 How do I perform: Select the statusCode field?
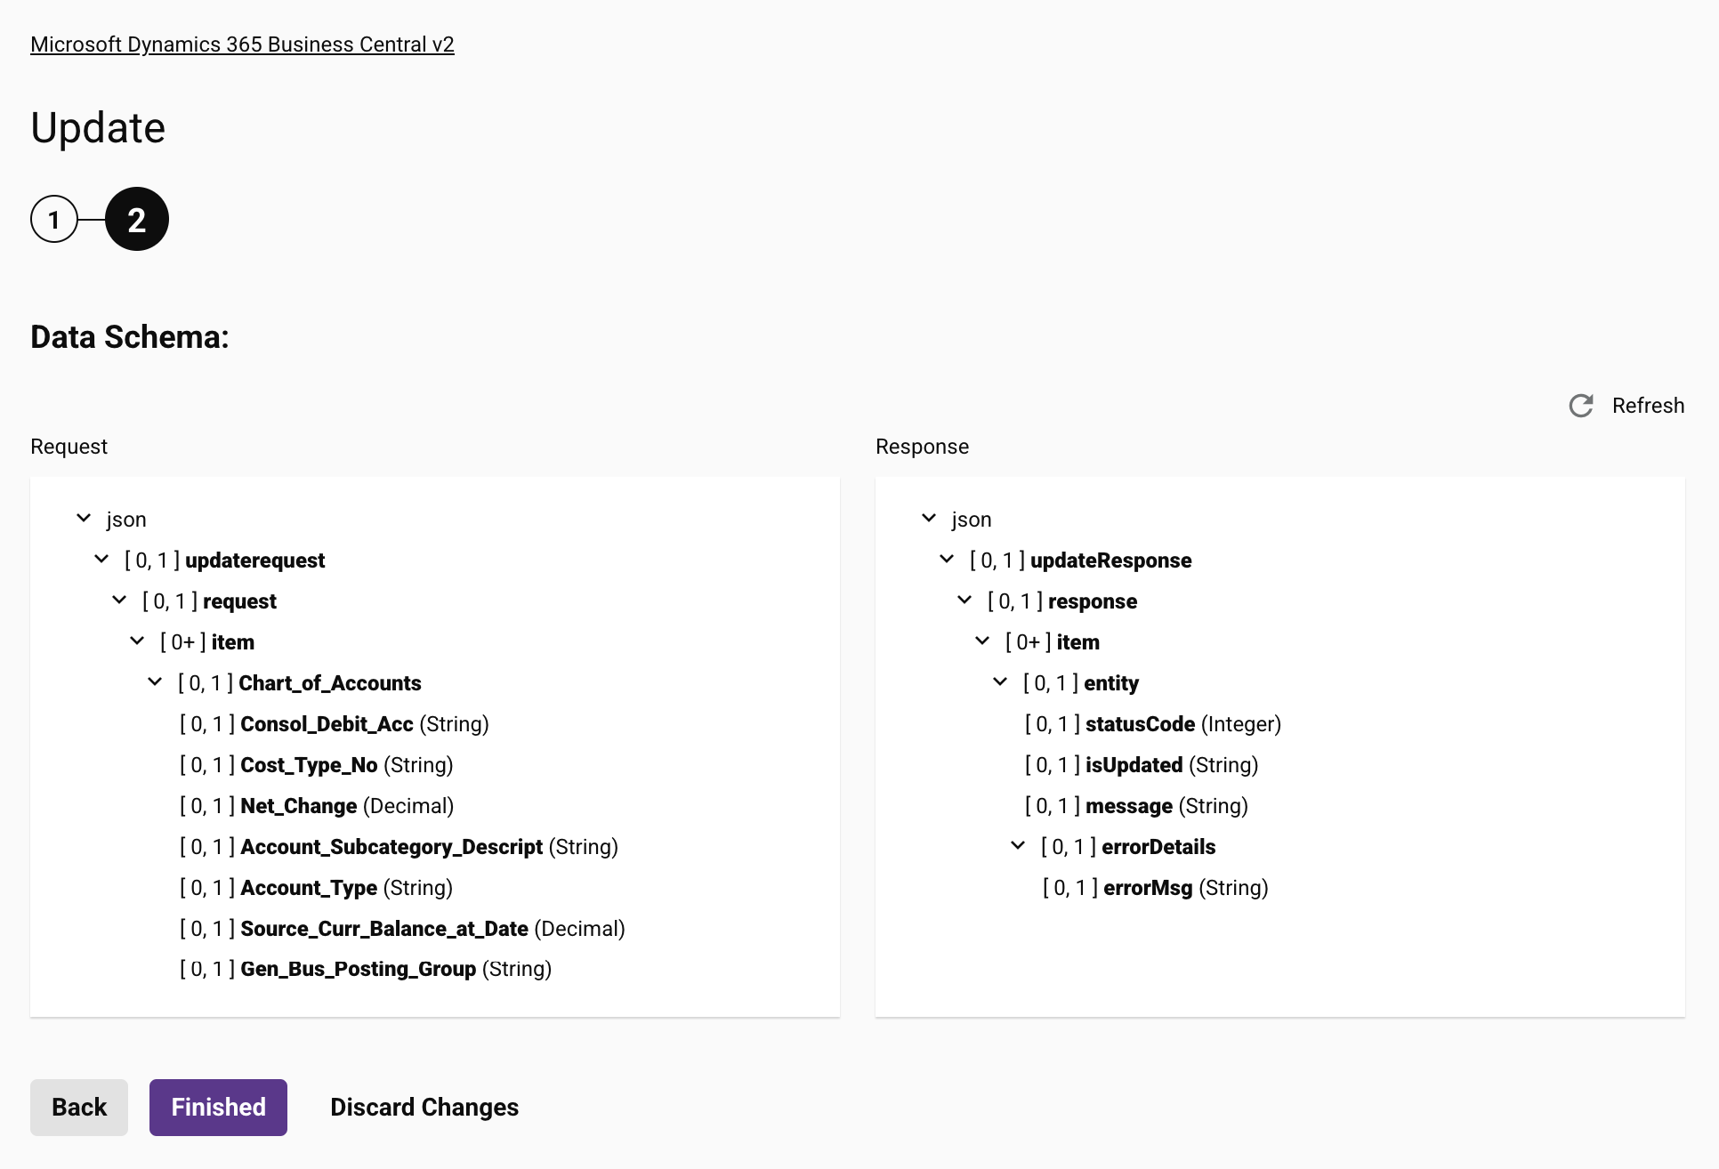[x=1153, y=724]
